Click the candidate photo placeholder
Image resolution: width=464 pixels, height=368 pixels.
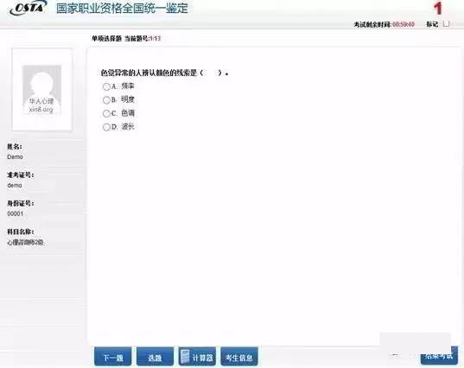point(42,89)
